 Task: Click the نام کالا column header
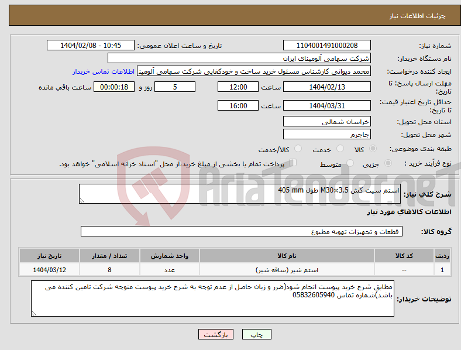287,256
